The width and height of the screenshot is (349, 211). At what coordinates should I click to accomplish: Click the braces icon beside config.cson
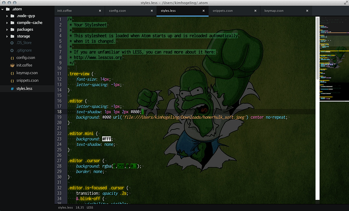pos(12,58)
